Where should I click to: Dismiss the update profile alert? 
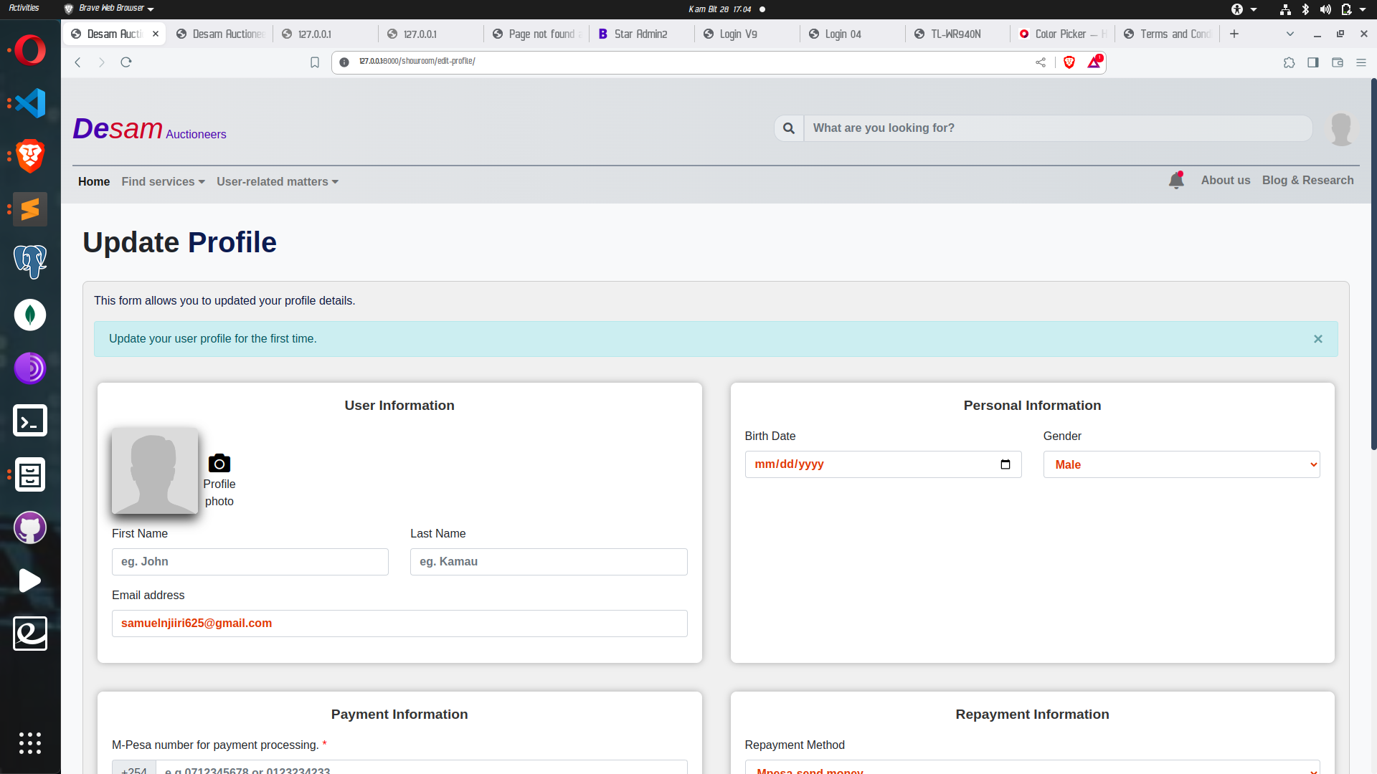pyautogui.click(x=1317, y=339)
